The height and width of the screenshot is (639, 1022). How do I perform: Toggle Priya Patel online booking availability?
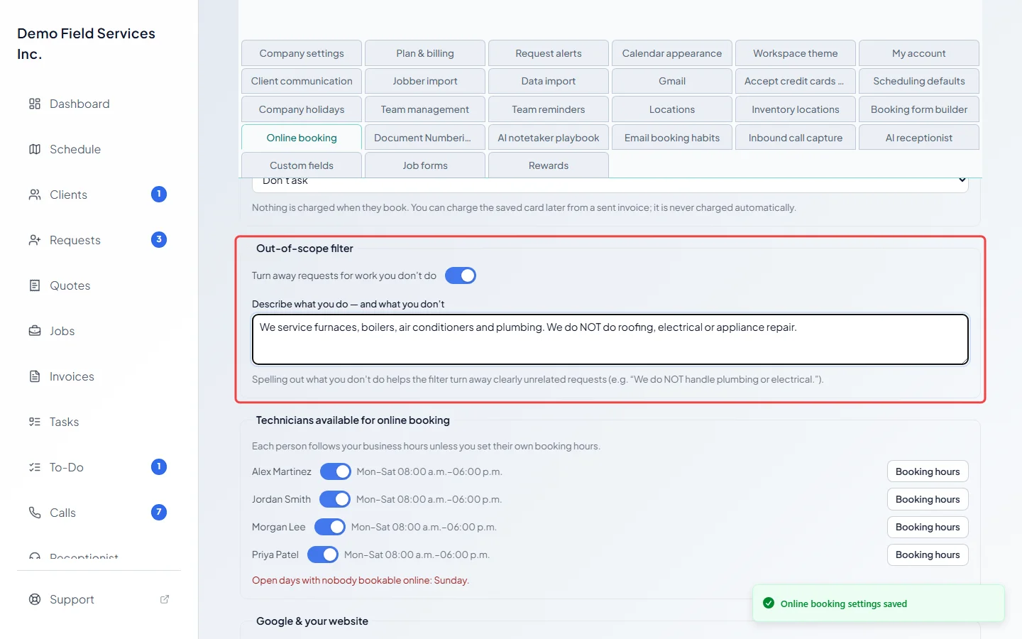point(323,555)
